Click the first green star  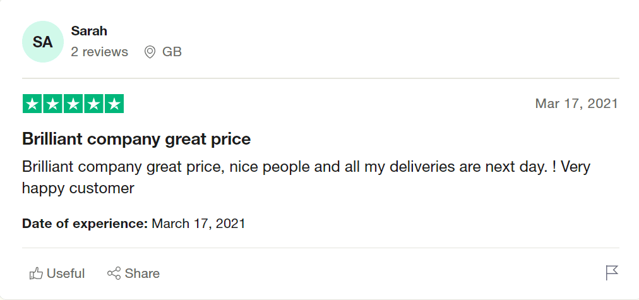(33, 104)
